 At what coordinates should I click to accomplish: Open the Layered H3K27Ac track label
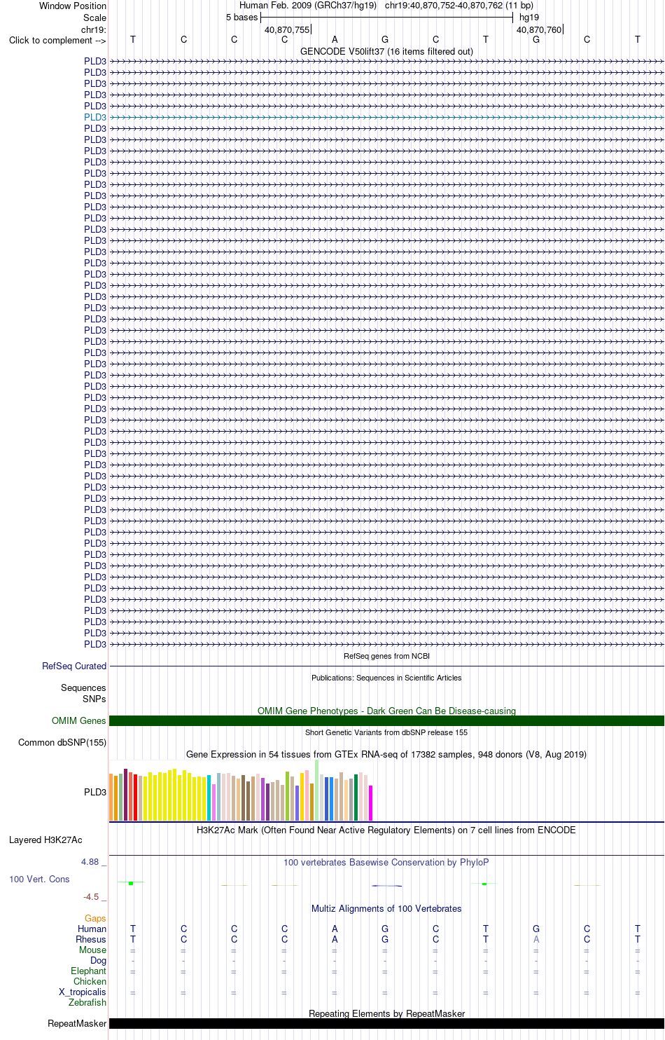(x=45, y=840)
